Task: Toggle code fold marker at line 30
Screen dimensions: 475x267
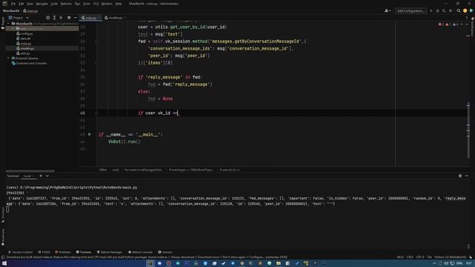Action: click(x=96, y=42)
